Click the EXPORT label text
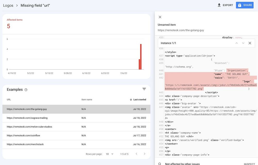 (228, 5)
